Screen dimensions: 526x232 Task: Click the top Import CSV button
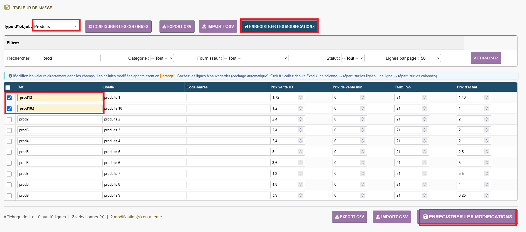(218, 26)
